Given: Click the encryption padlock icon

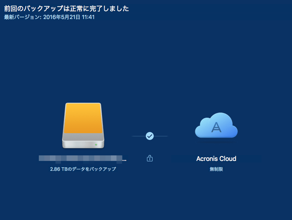Looking at the screenshot, I should 150,158.
